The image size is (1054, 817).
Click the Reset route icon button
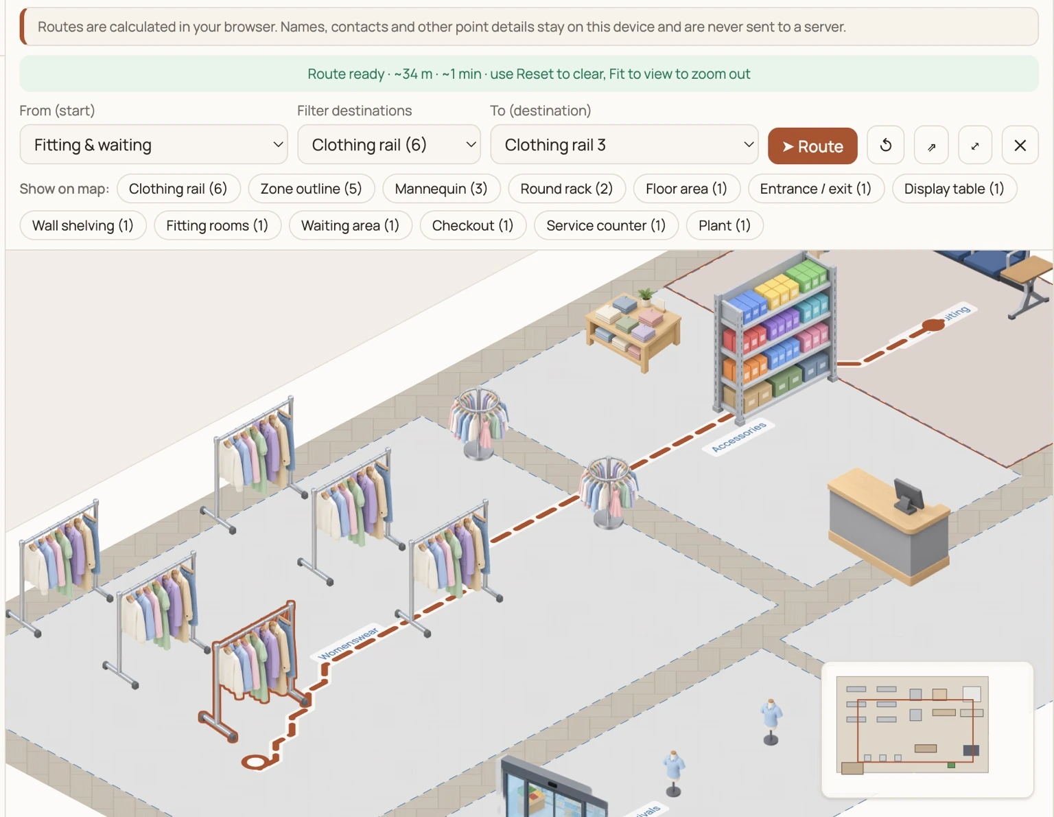click(885, 146)
